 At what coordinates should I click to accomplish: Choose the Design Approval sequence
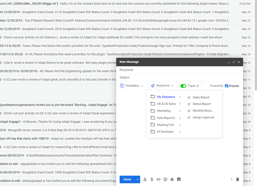pyautogui.click(x=203, y=117)
